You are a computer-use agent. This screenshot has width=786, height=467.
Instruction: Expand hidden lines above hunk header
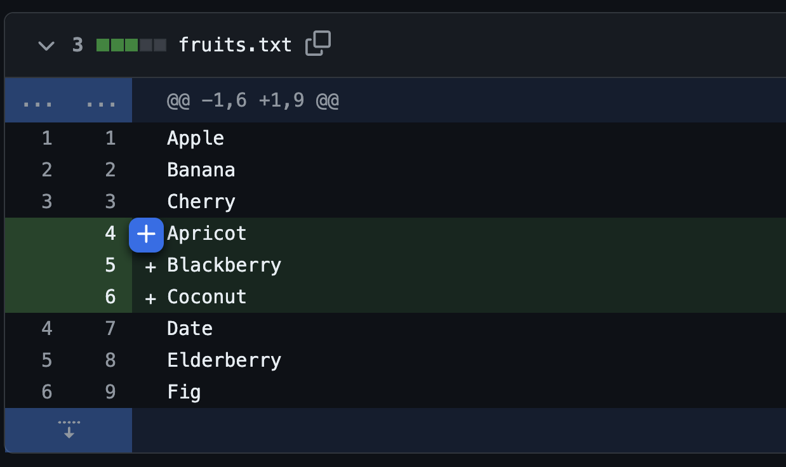pyautogui.click(x=69, y=100)
